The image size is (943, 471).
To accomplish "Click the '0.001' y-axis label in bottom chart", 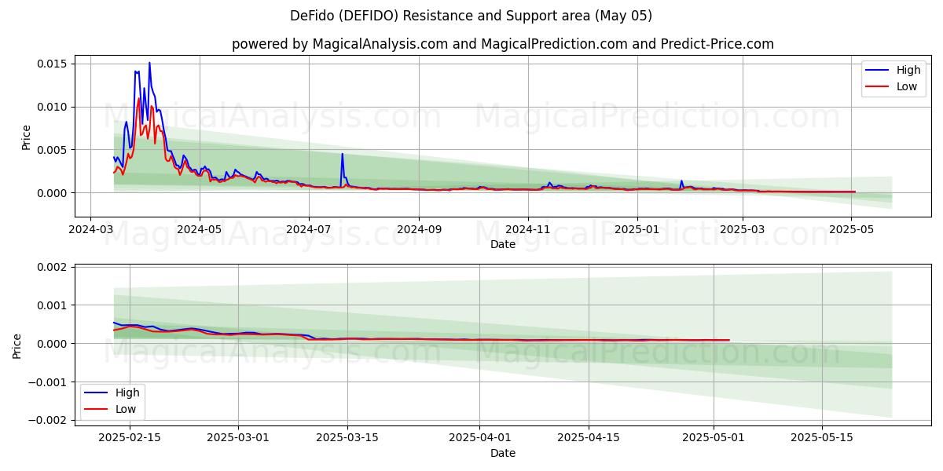I will coord(53,305).
